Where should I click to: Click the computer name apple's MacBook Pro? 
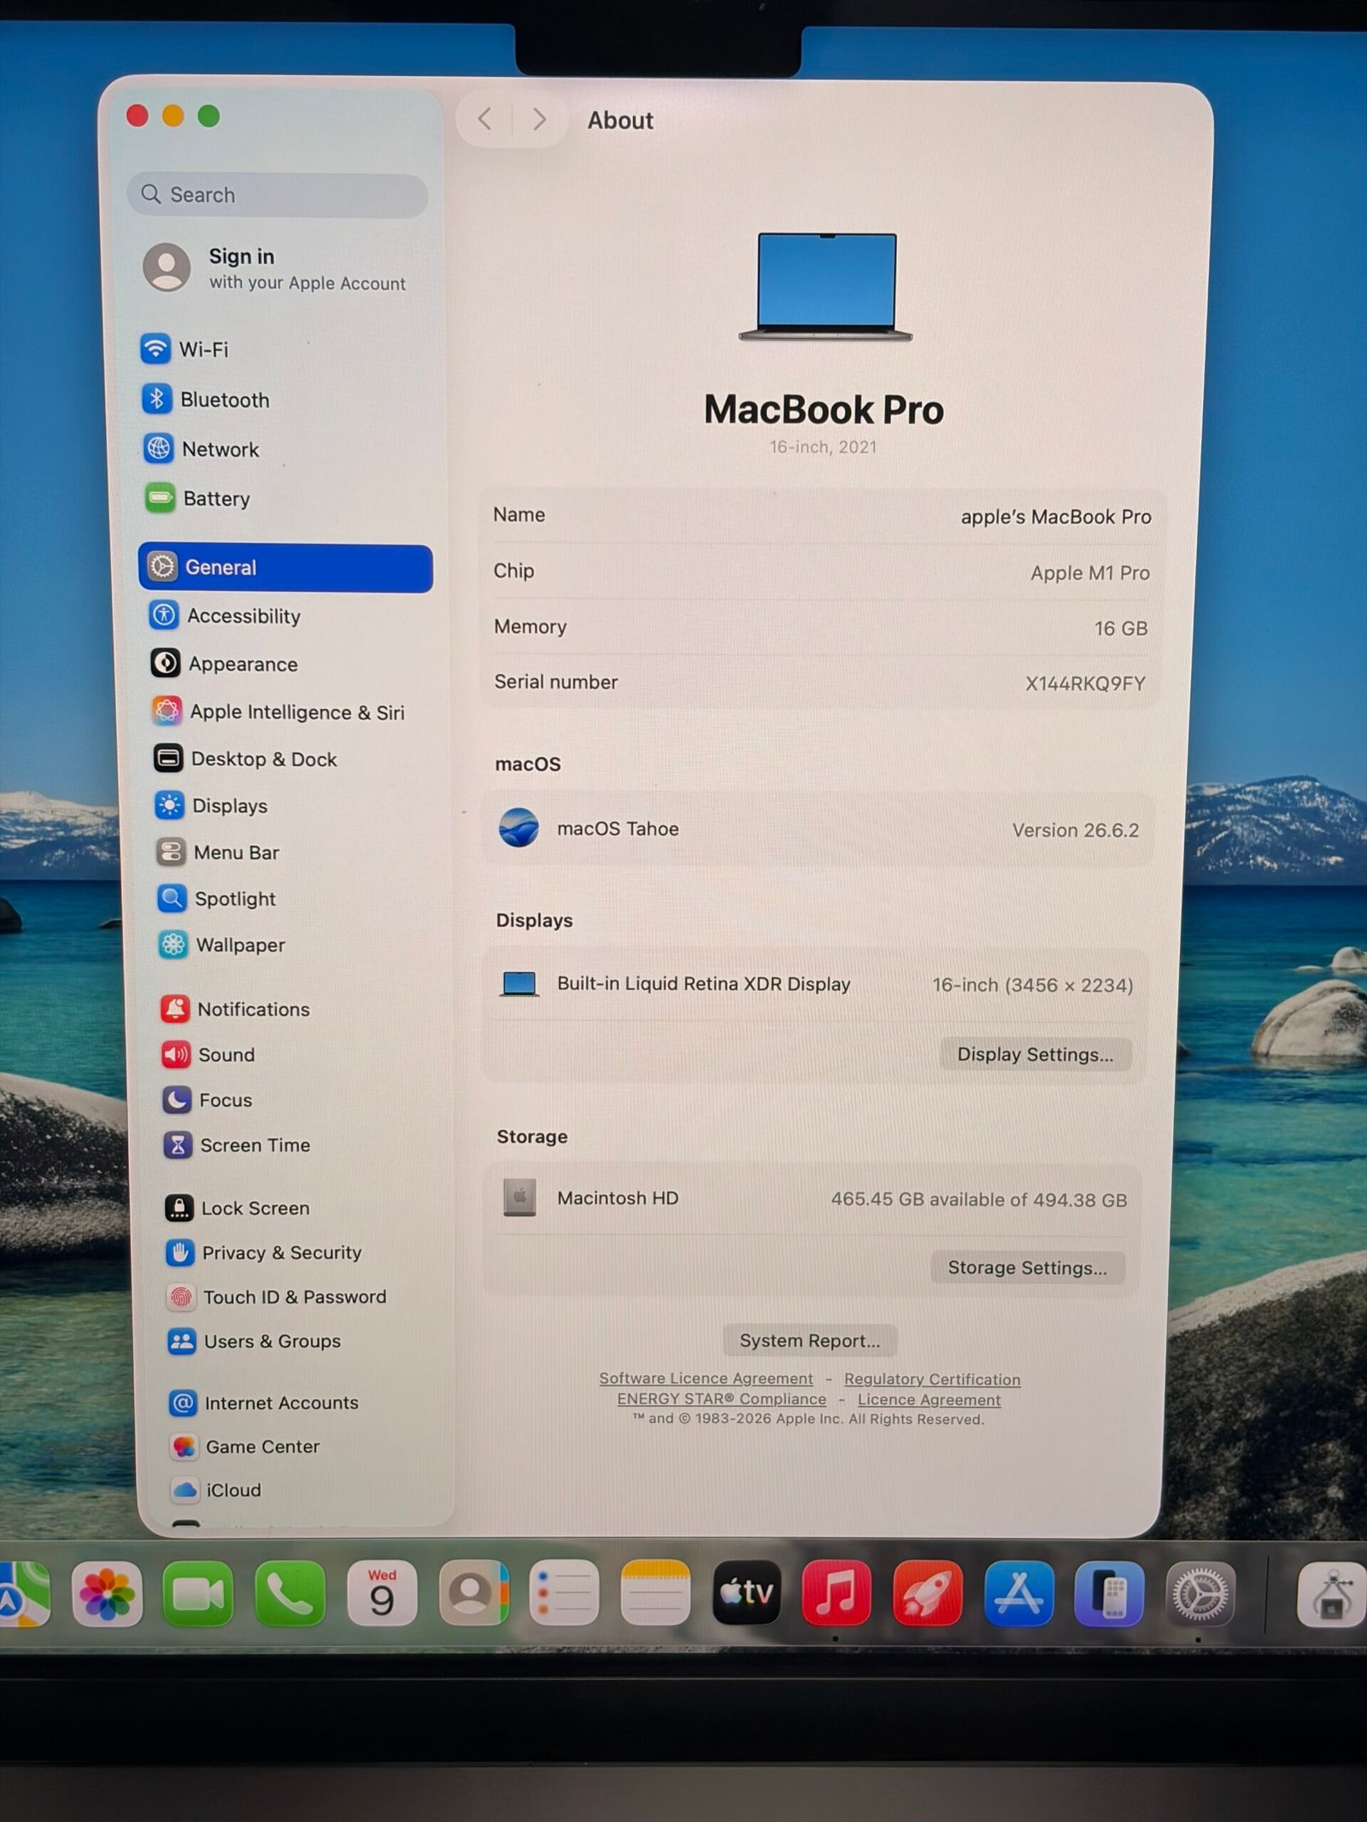1056,517
